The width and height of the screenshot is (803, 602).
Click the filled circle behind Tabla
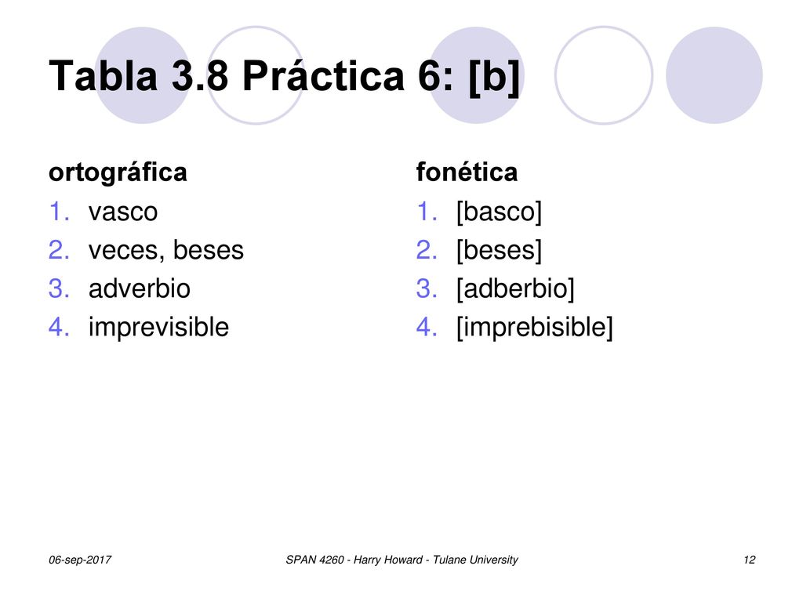(143, 75)
